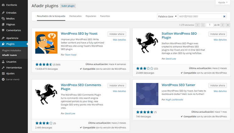
Task: Open WordPress SEO Tamer title link
Action: pyautogui.click(x=178, y=85)
